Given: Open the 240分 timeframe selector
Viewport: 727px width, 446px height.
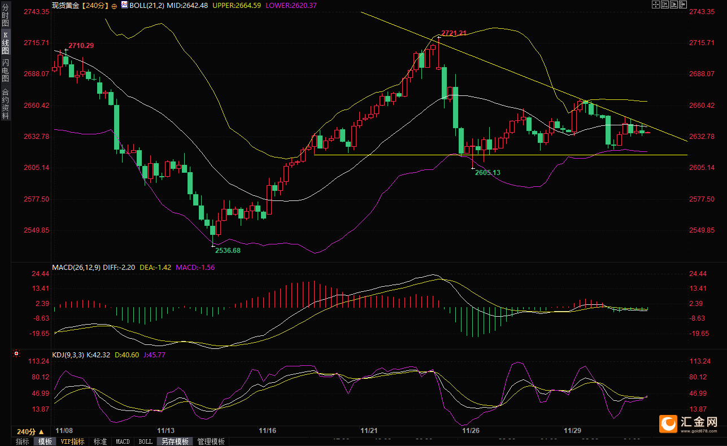Looking at the screenshot, I should tap(31, 431).
